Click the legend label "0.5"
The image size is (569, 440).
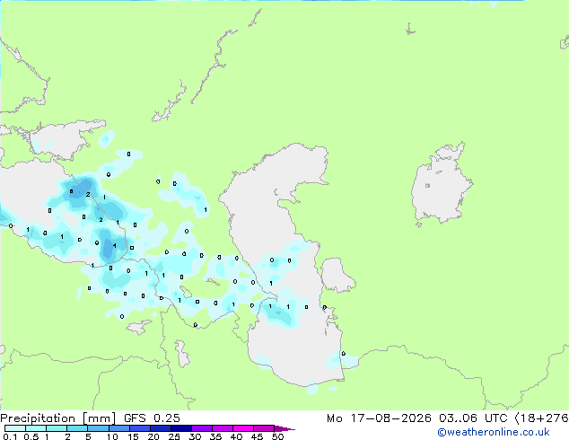pyautogui.click(x=31, y=436)
